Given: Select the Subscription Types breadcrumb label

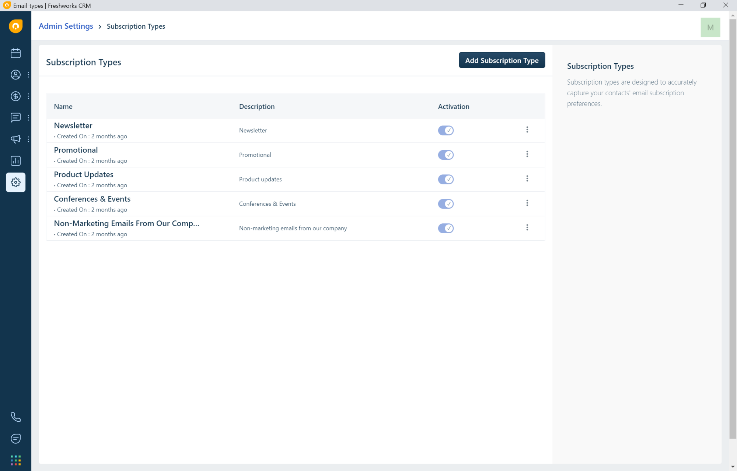Looking at the screenshot, I should click(x=136, y=26).
